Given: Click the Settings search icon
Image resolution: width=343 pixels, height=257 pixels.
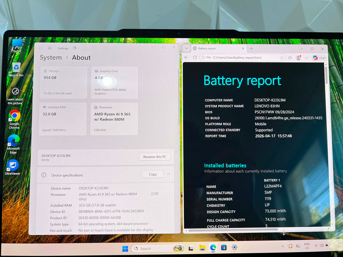Looking at the screenshot, I should (x=75, y=48).
